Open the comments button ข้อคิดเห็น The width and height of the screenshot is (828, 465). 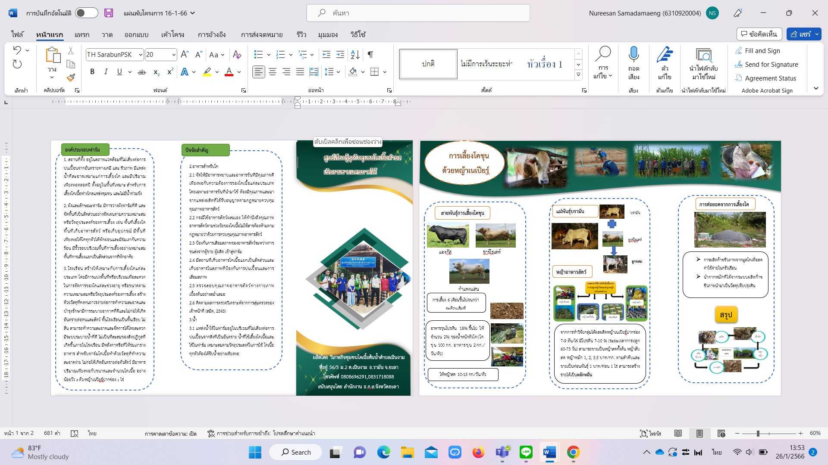[x=759, y=34]
